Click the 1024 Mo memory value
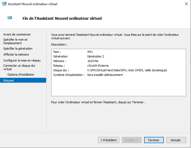Viewport: 191px width, 148px height. (93, 61)
